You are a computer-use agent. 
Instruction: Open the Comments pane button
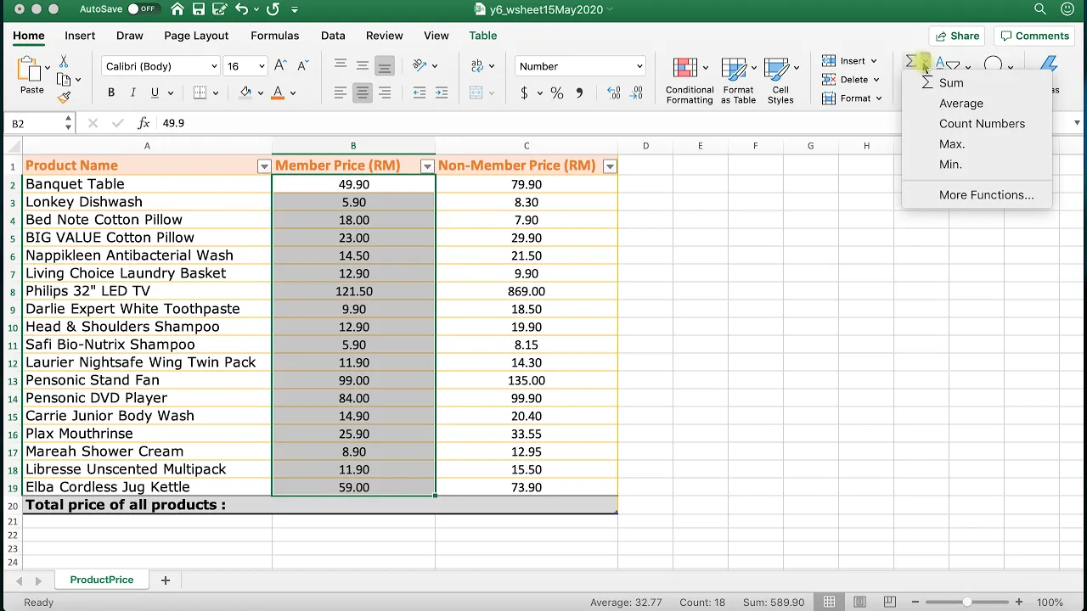(1034, 36)
